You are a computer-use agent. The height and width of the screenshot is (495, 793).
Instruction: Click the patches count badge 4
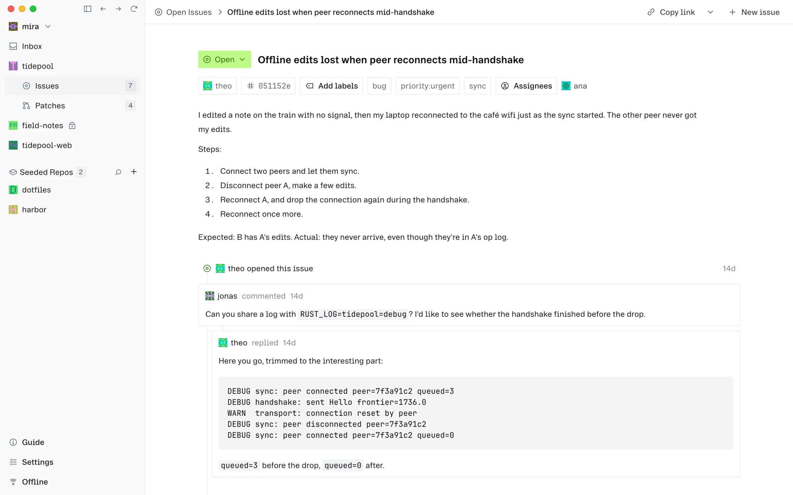click(131, 106)
